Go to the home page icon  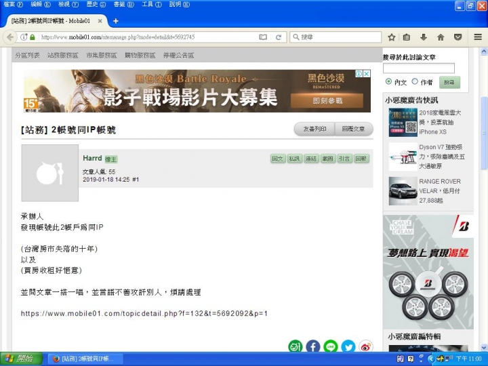[441, 37]
